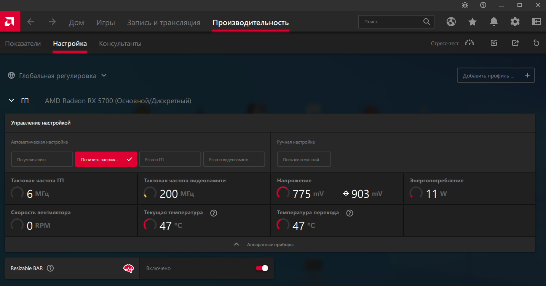This screenshot has width=546, height=286.
Task: Collapse the ГП section chevron
Action: [x=11, y=101]
